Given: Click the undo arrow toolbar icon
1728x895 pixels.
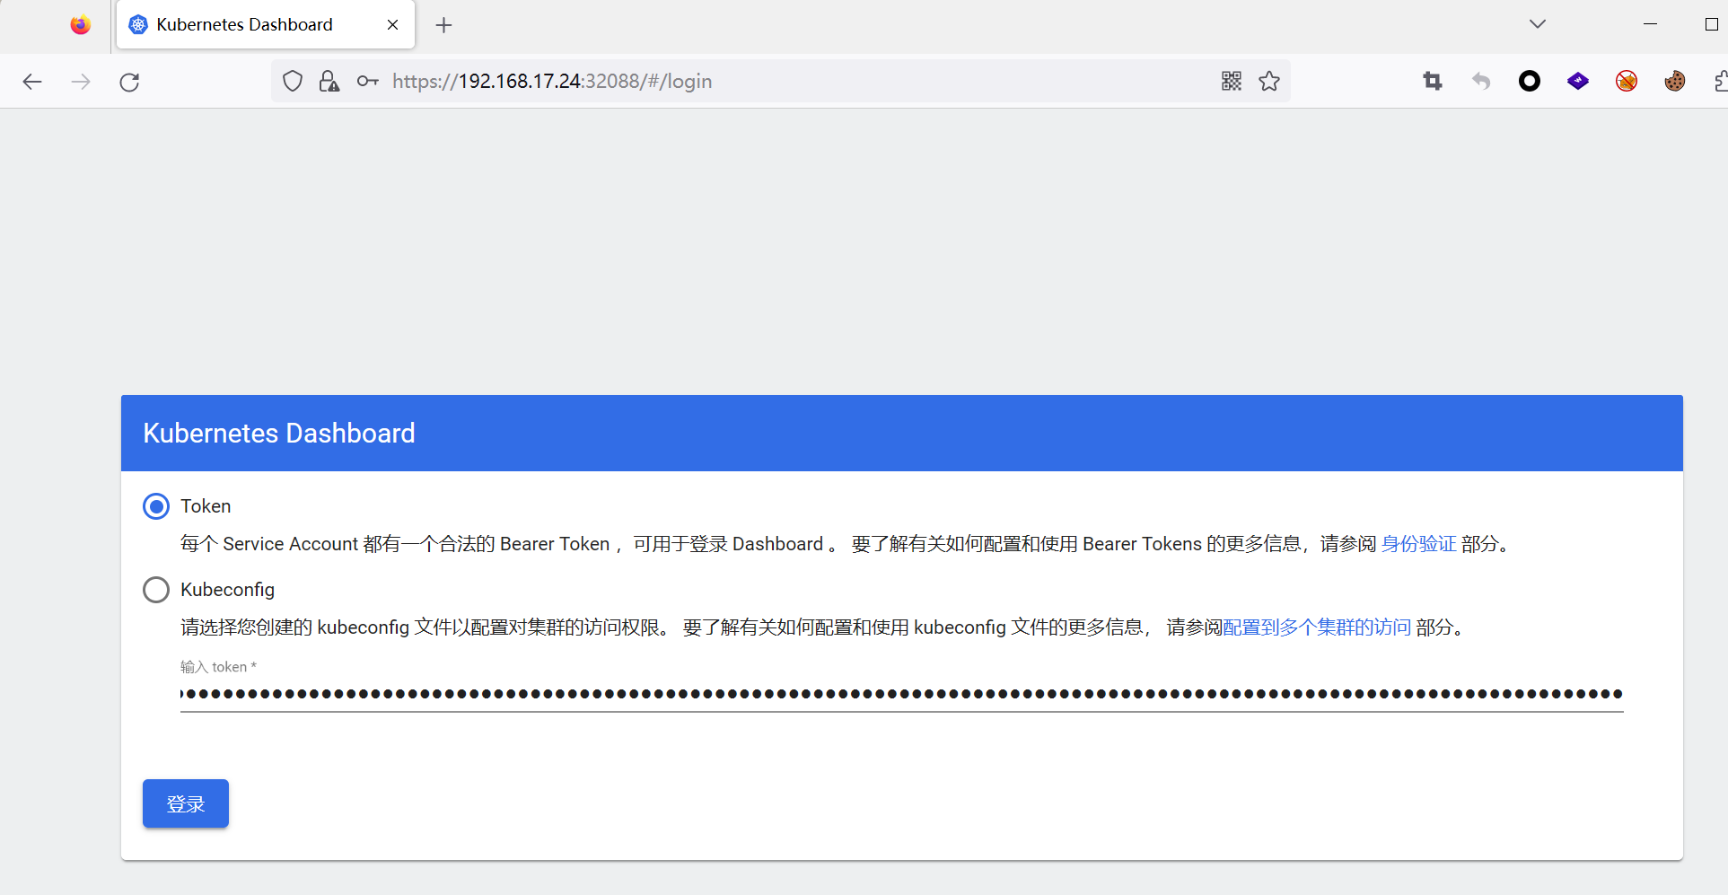Looking at the screenshot, I should [1481, 82].
